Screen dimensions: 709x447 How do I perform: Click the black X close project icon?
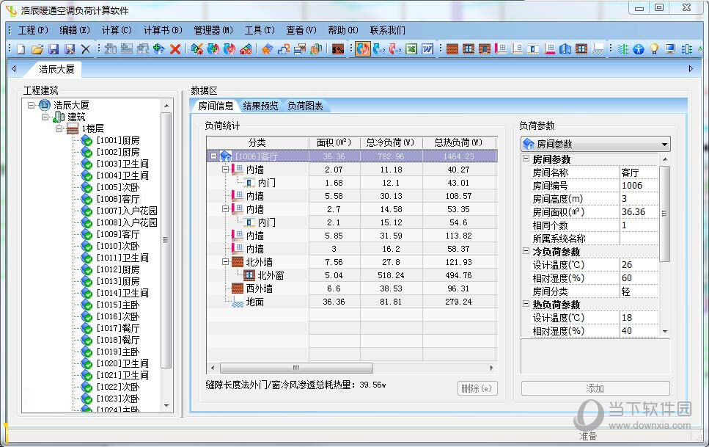86,49
